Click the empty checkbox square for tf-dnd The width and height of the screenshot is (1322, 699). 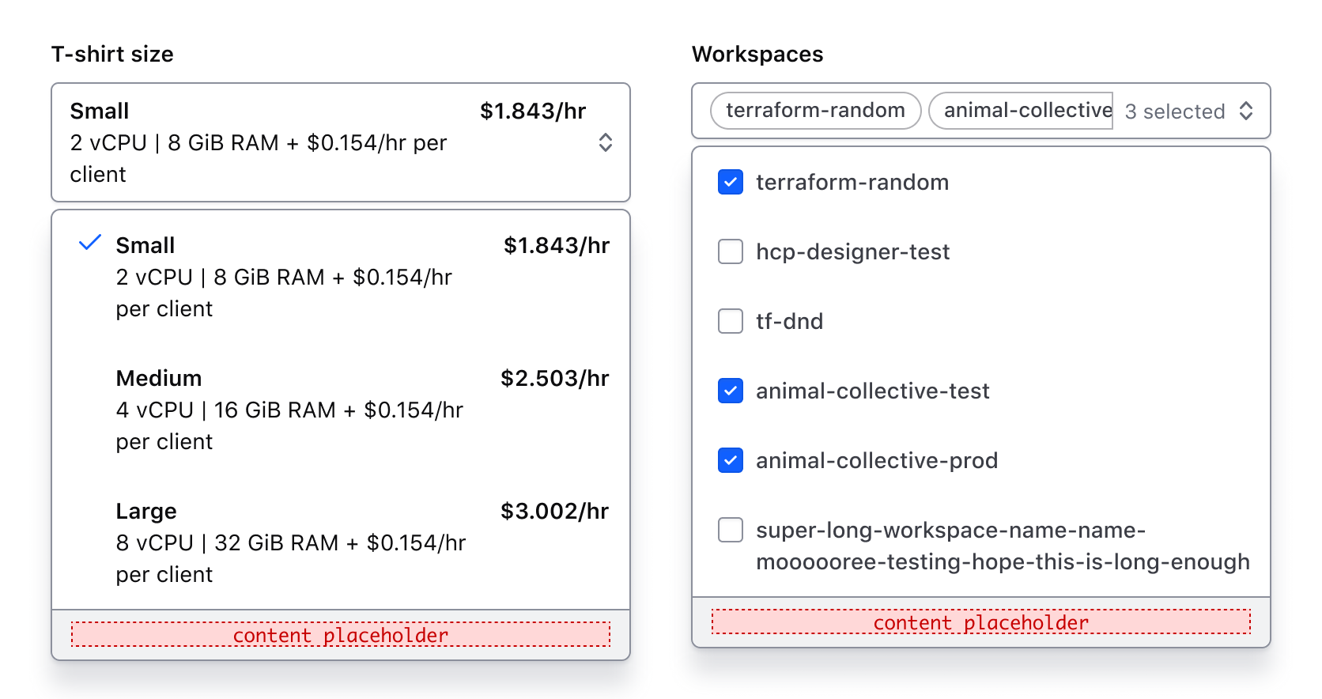point(730,321)
